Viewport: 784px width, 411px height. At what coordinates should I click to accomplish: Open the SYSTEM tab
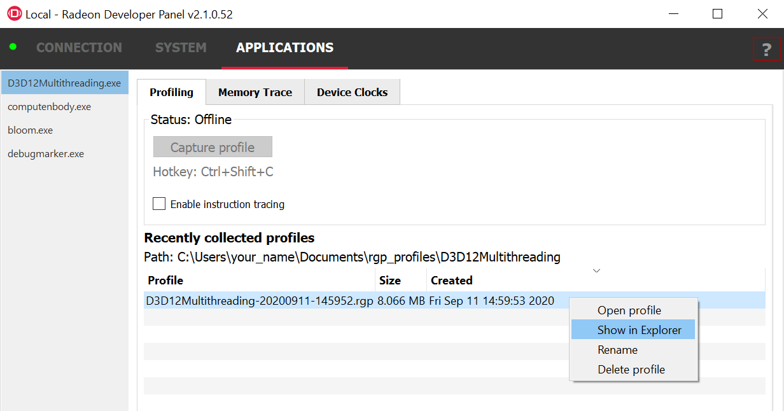181,48
